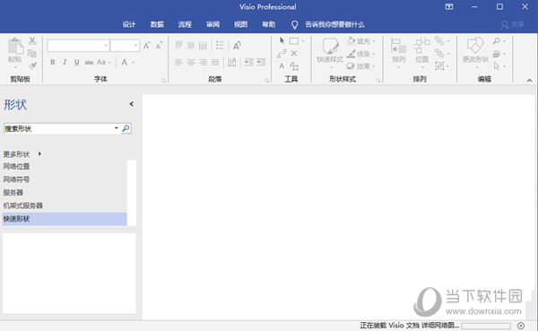This screenshot has height=331, width=538.
Task: Select the Rectangle shape tool
Action: [294, 41]
